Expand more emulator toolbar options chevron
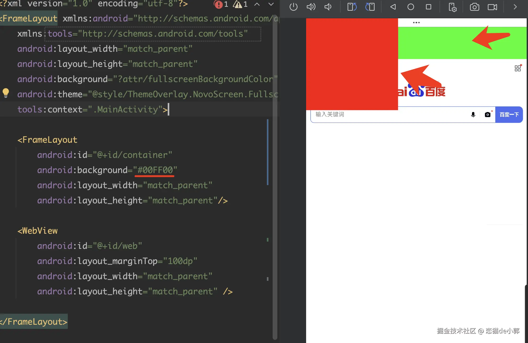This screenshot has height=343, width=528. point(515,7)
